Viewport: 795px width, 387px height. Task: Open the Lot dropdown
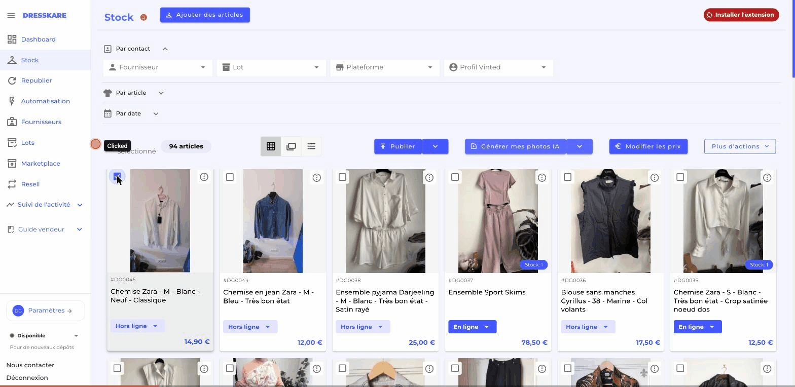coord(271,67)
